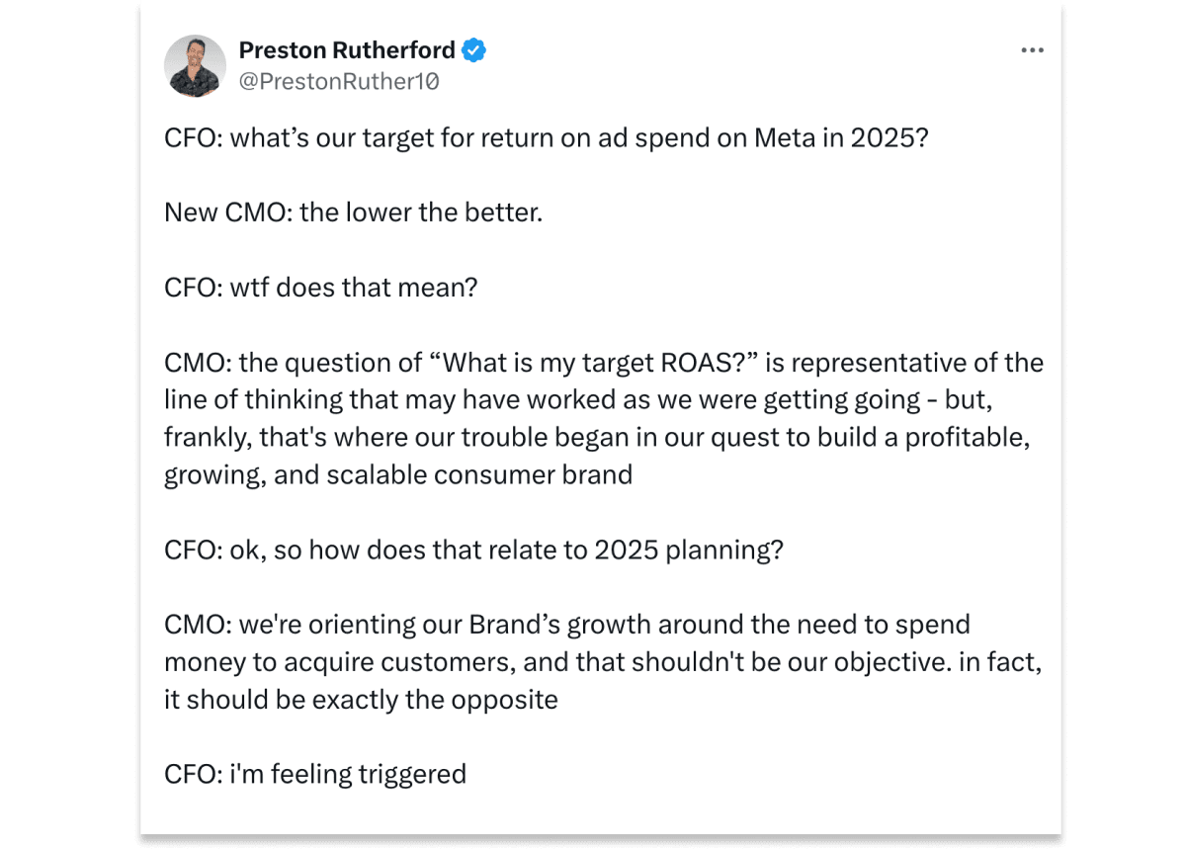Viewport: 1186px width, 850px height.
Task: Click the blue verified badge icon
Action: tap(474, 50)
